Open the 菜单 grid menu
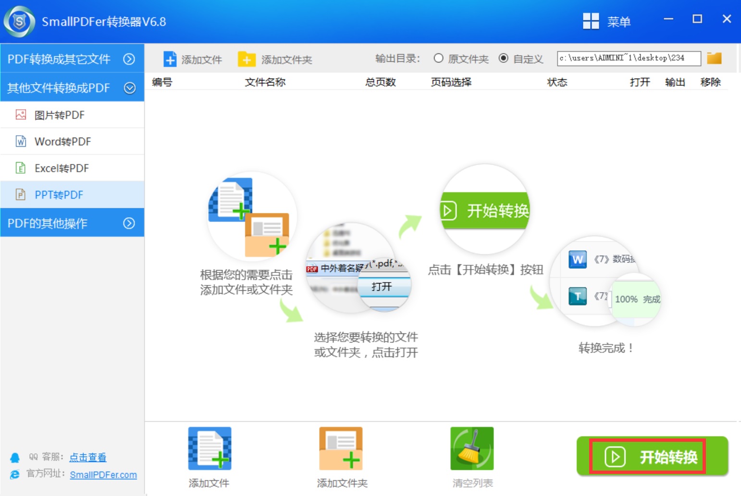 point(606,21)
